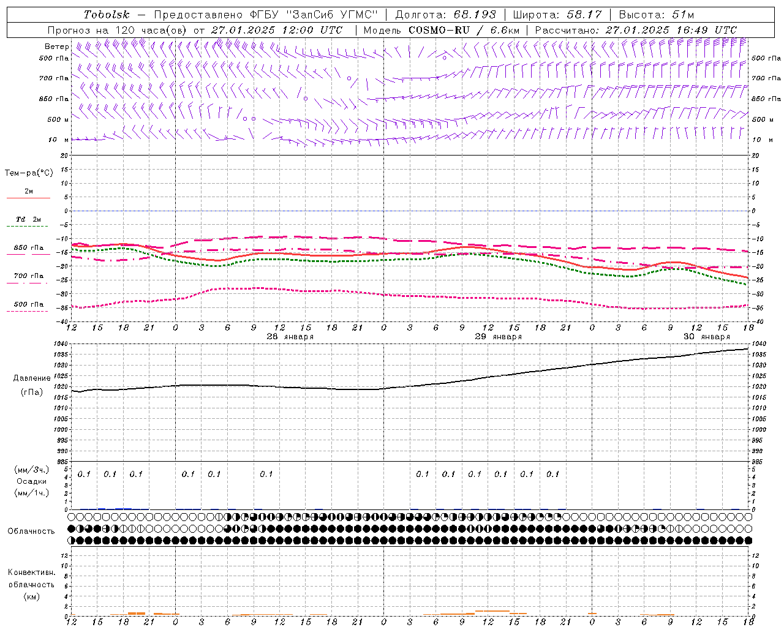
Task: Click the elevation text "Высота: 51м"
Action: pos(657,15)
